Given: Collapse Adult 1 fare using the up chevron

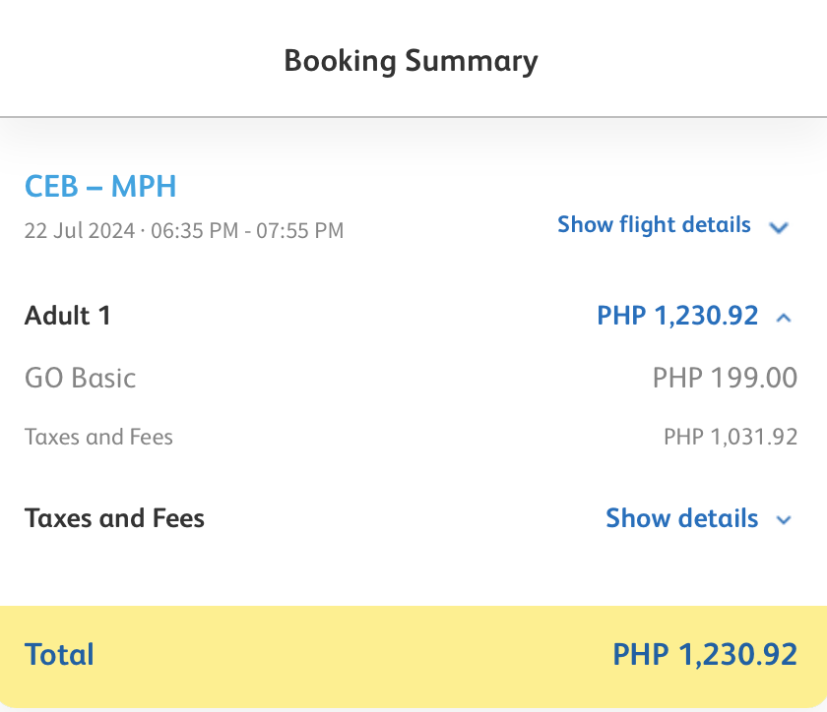Looking at the screenshot, I should (x=784, y=317).
